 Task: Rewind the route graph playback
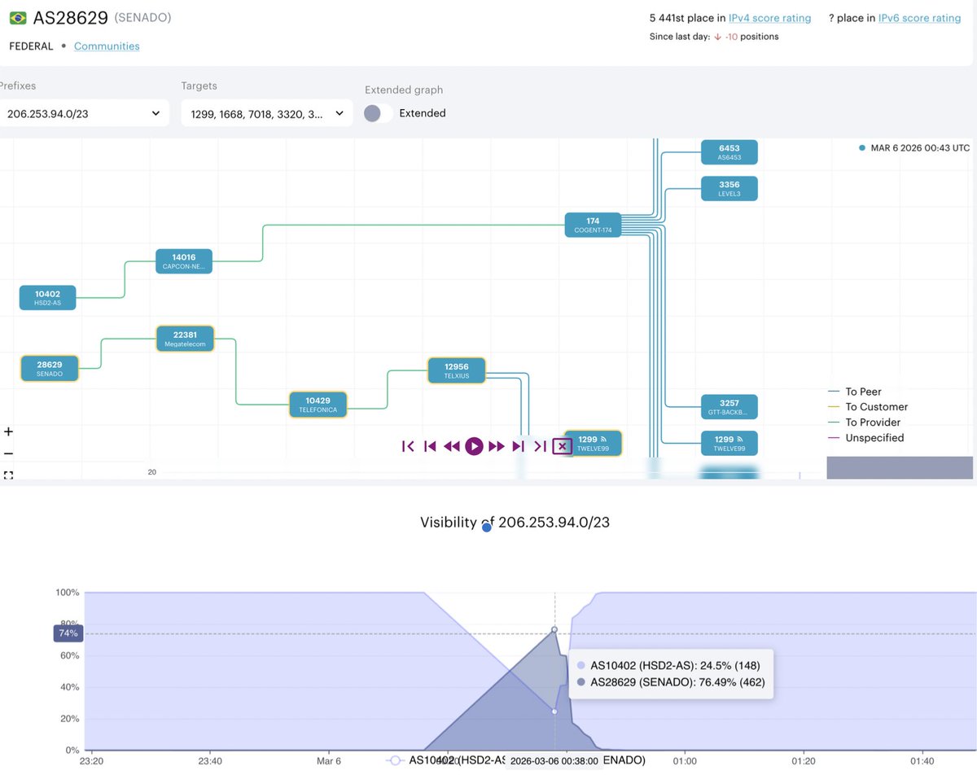click(452, 446)
